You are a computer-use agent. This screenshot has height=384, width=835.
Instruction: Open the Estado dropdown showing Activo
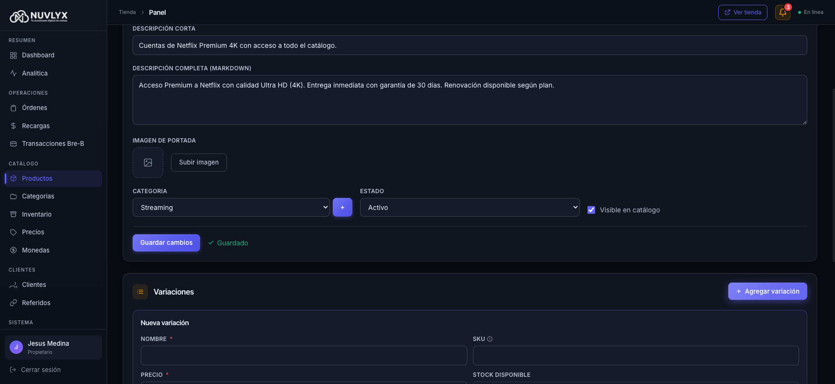coord(470,208)
